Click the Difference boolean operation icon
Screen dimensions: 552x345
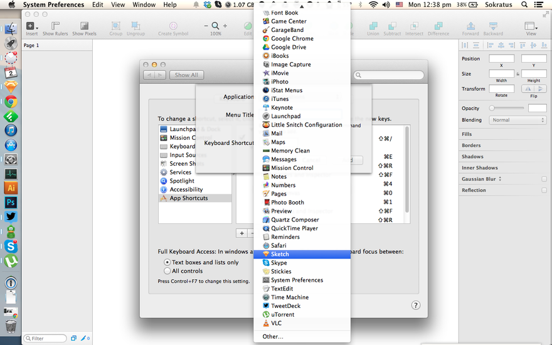438,28
